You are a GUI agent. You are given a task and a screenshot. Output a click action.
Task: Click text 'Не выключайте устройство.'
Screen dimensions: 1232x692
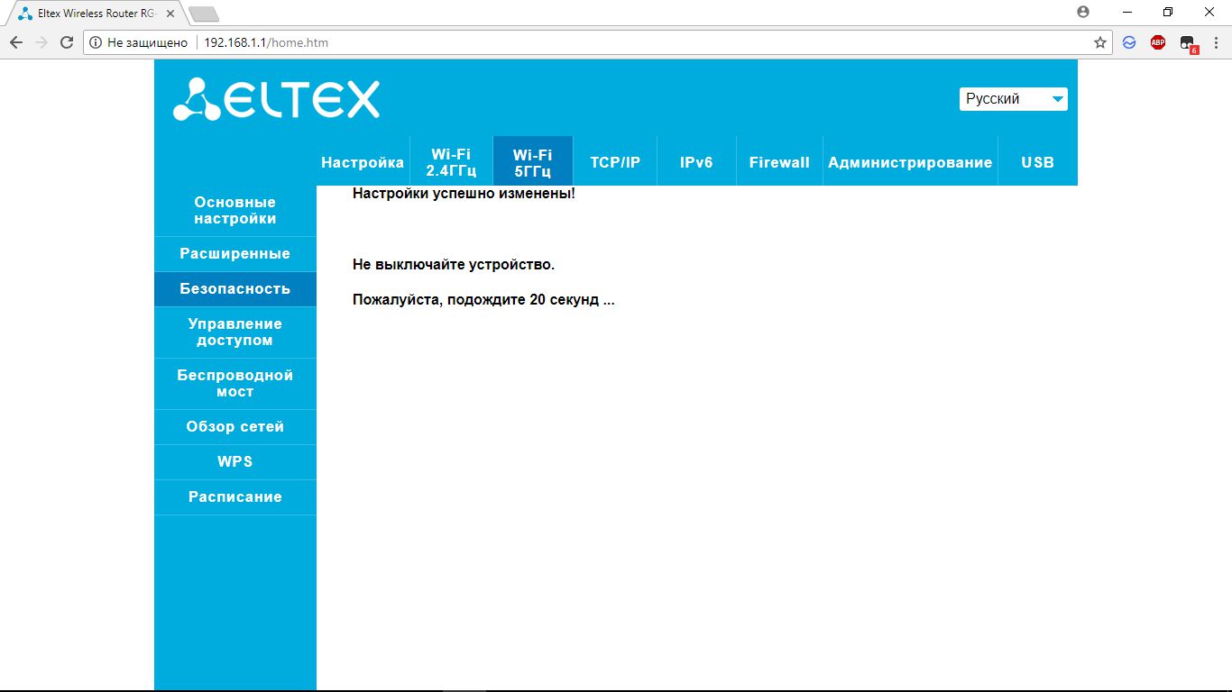click(x=454, y=265)
